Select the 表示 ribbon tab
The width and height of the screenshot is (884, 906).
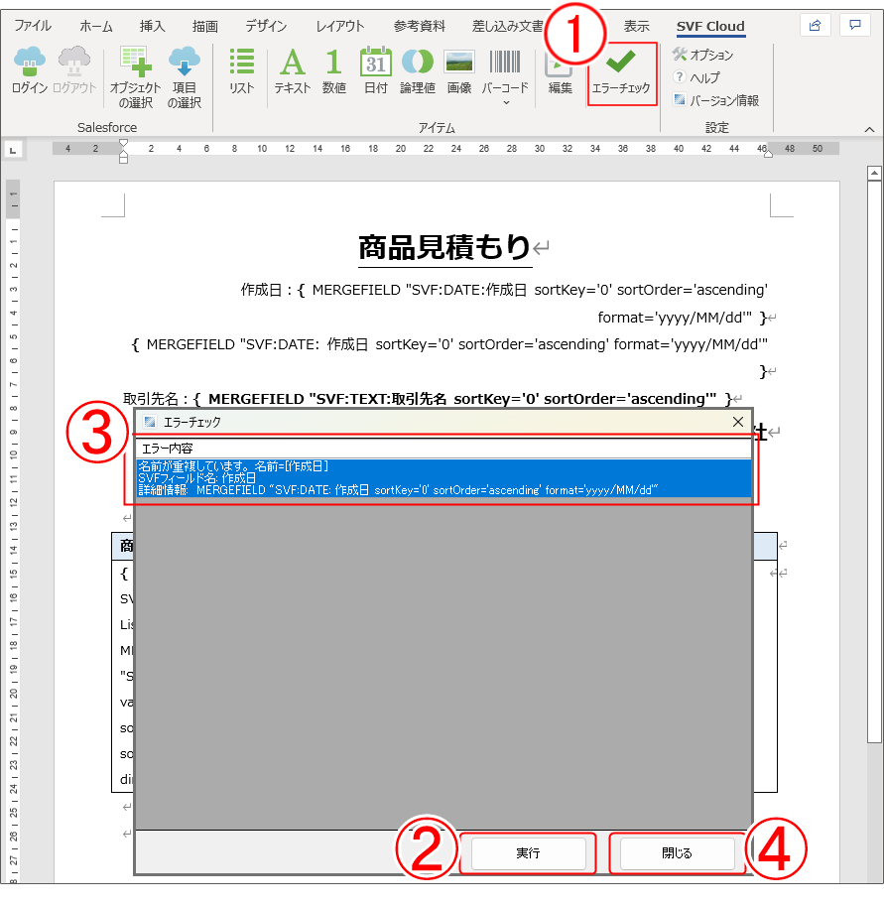636,27
